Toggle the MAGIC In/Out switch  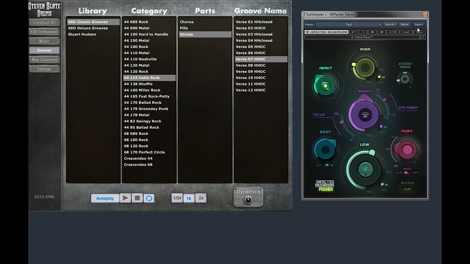click(381, 127)
